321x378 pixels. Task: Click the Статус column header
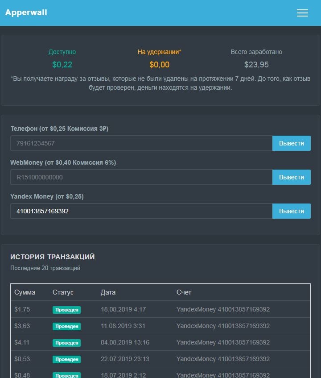pyautogui.click(x=63, y=292)
